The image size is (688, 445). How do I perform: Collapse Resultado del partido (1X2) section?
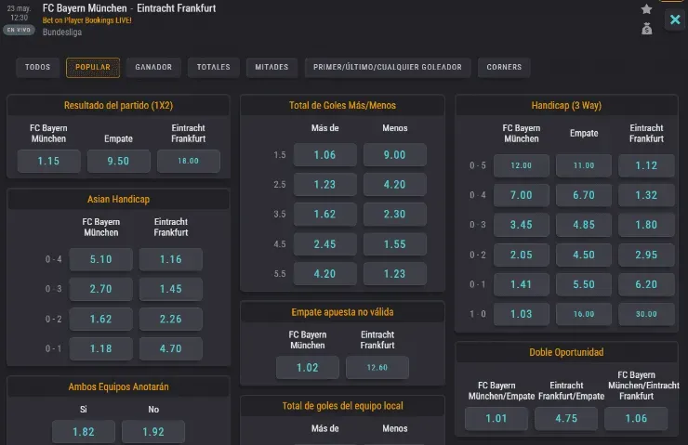118,105
